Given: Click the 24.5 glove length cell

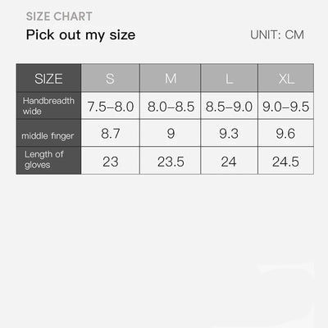Looking at the screenshot, I should point(286,161).
